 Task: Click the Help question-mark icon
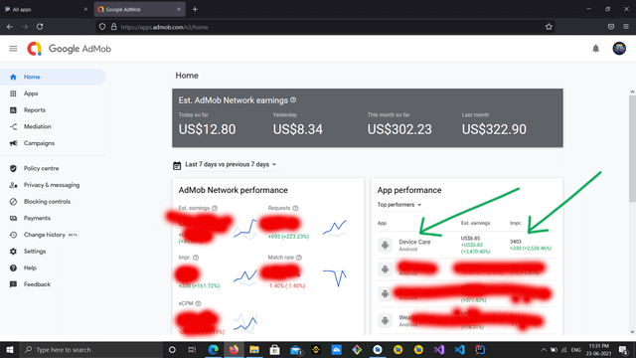pos(13,268)
